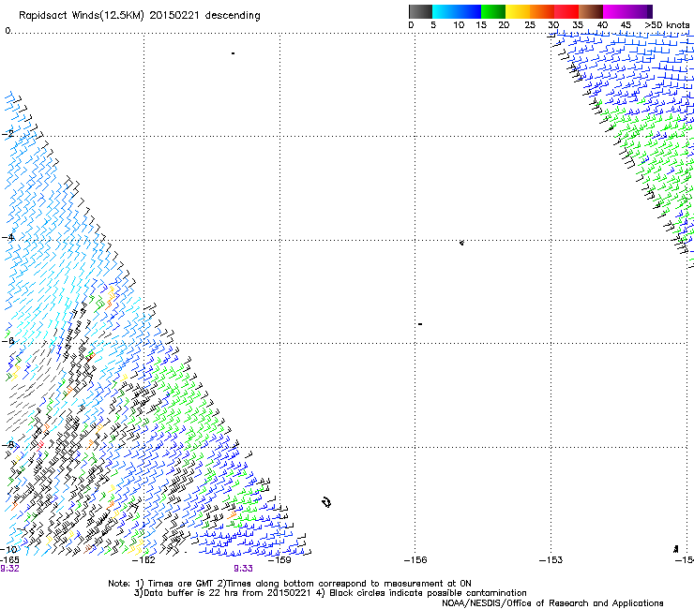The width and height of the screenshot is (694, 609).
Task: Click the longitude label '-165'
Action: tap(9, 560)
